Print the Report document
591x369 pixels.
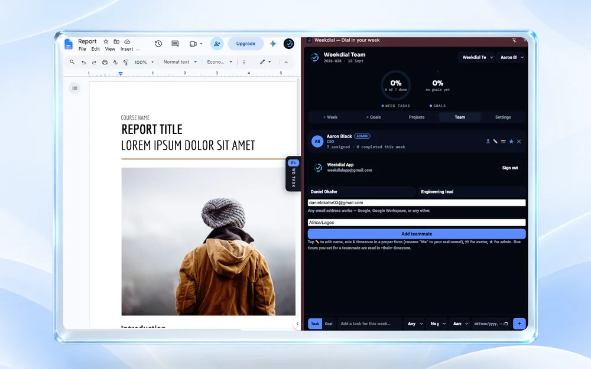pyautogui.click(x=105, y=63)
